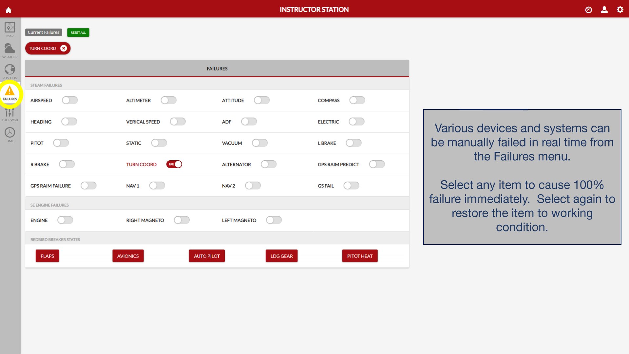Viewport: 629px width, 354px height.
Task: Remove TURN COORD failure chip
Action: 64,48
